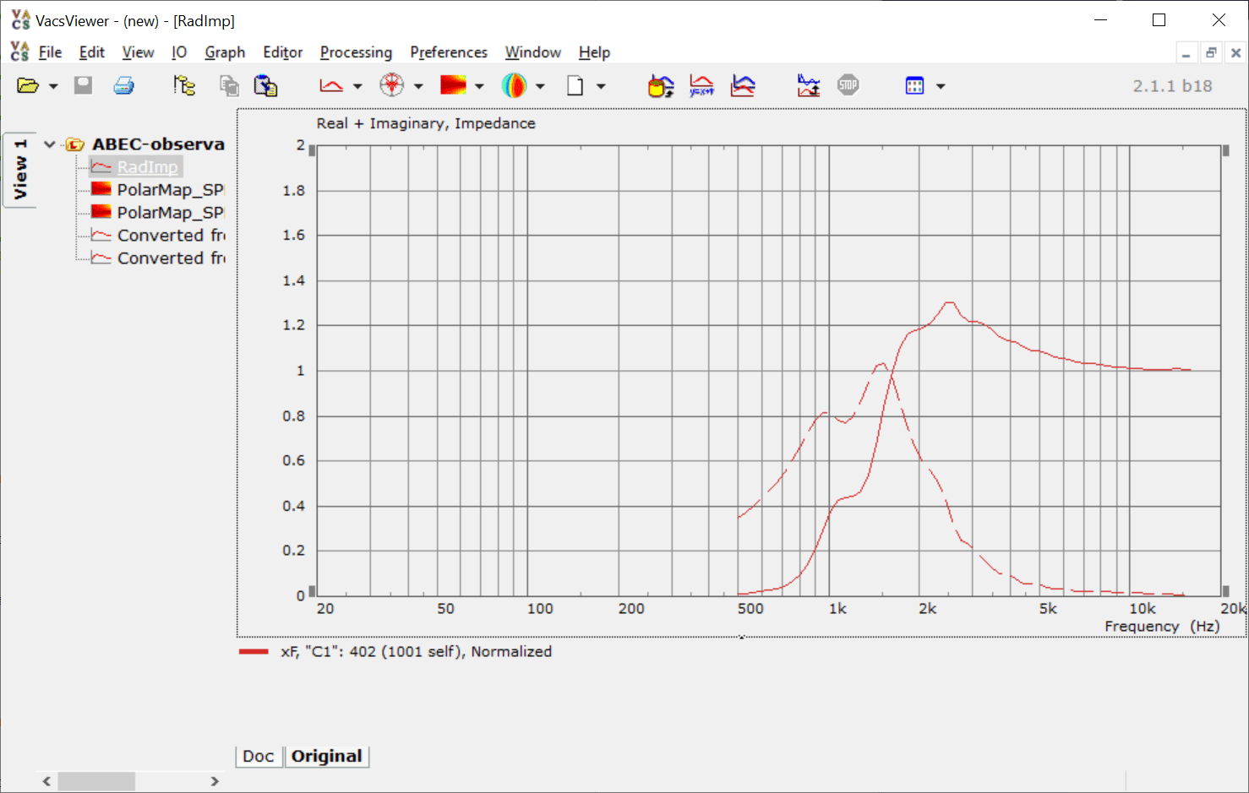Image resolution: width=1249 pixels, height=793 pixels.
Task: Open the IO menu
Action: (x=179, y=52)
